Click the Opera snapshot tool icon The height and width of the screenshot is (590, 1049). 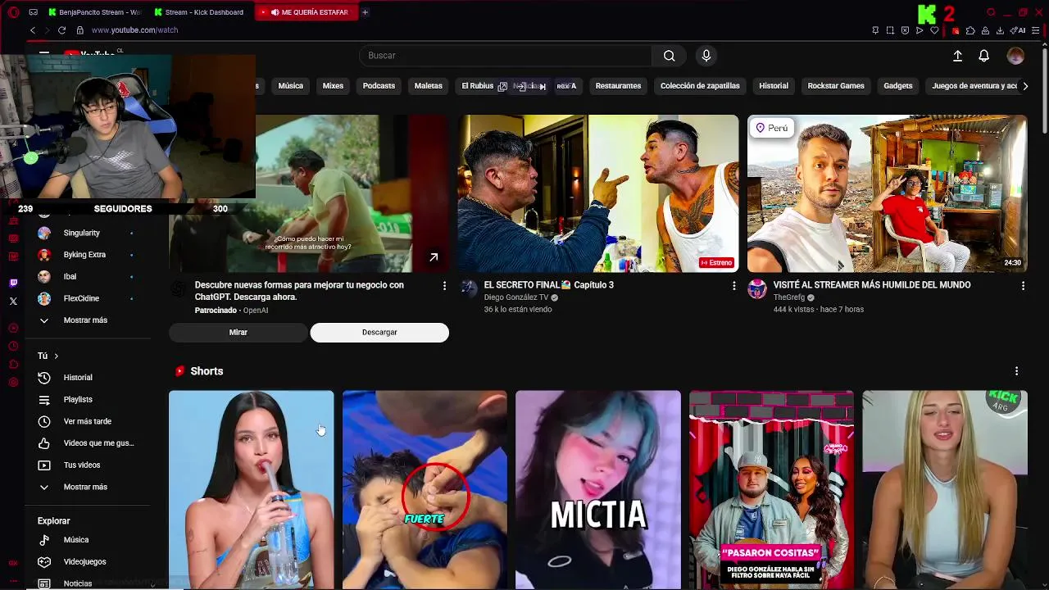(x=890, y=30)
